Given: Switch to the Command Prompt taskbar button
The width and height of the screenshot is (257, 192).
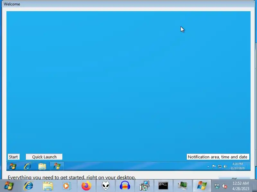Looking at the screenshot, I should point(163,186).
